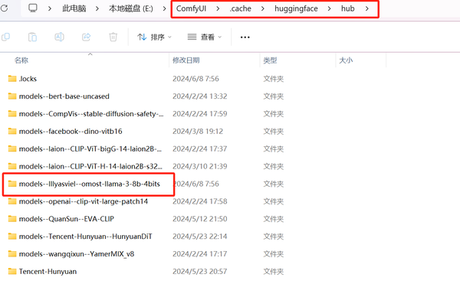Click the refresh icon in address bar
This screenshot has height=284, width=460.
pyautogui.click(x=4, y=8)
